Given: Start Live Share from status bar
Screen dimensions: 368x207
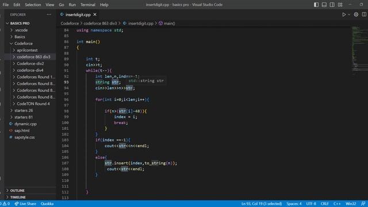Looking at the screenshot, I should pos(25,204).
